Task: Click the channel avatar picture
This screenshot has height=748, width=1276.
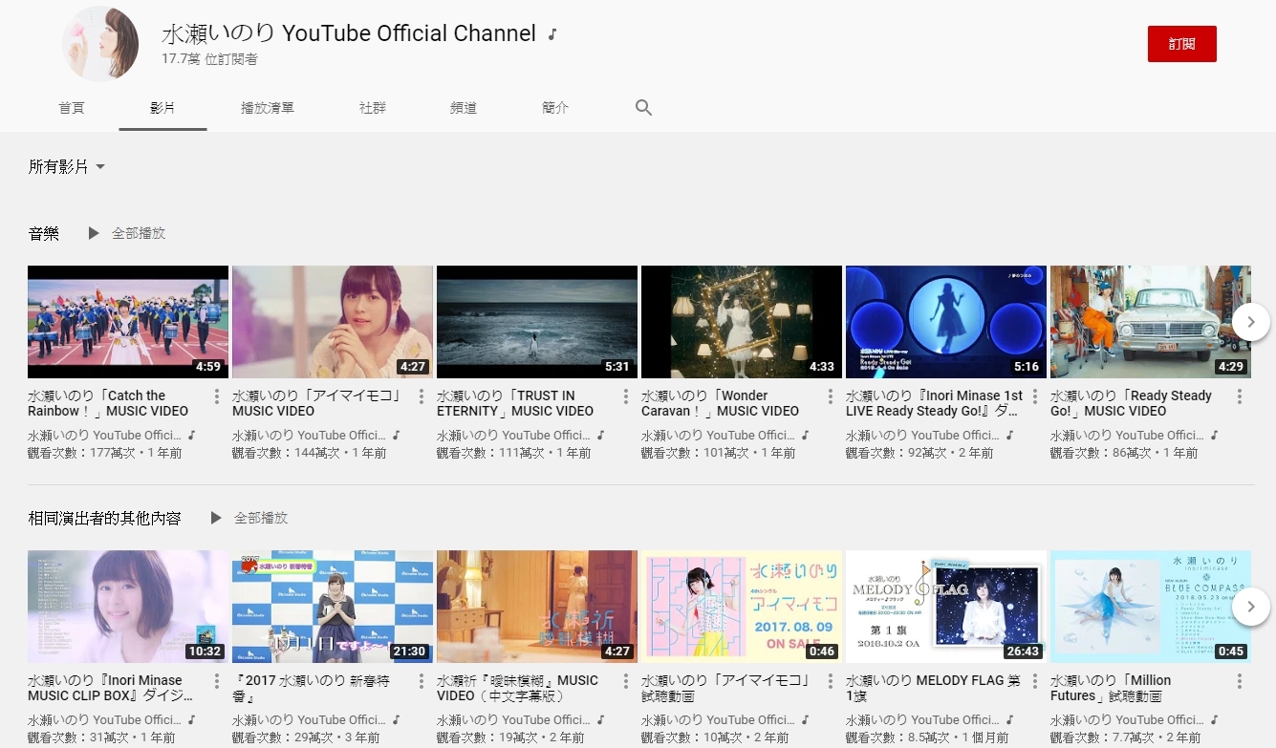Action: pos(100,44)
